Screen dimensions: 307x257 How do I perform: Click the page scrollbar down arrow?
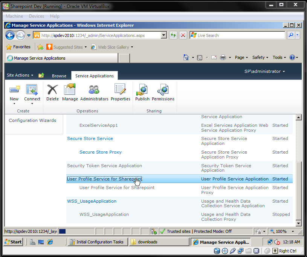click(299, 223)
